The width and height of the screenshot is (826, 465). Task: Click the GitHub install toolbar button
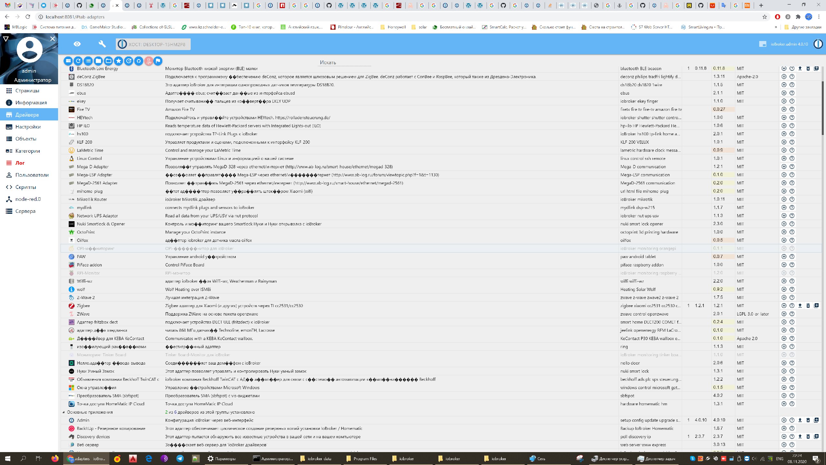[138, 61]
